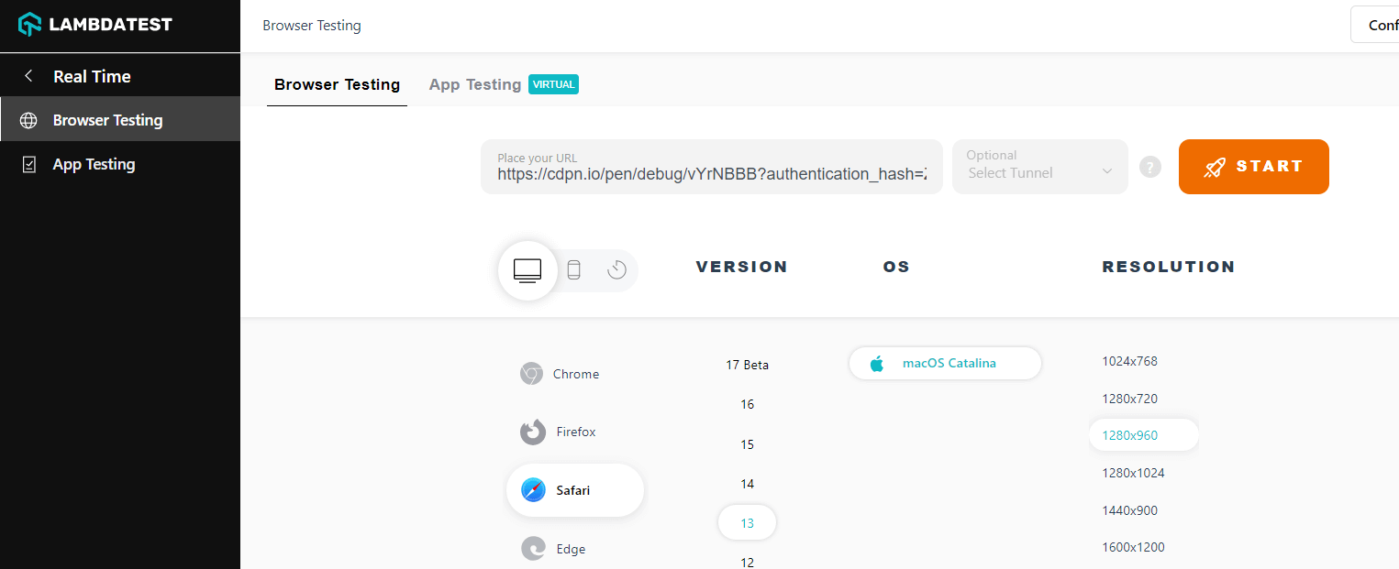Select 1280x720 resolution
The height and width of the screenshot is (569, 1399).
point(1129,399)
